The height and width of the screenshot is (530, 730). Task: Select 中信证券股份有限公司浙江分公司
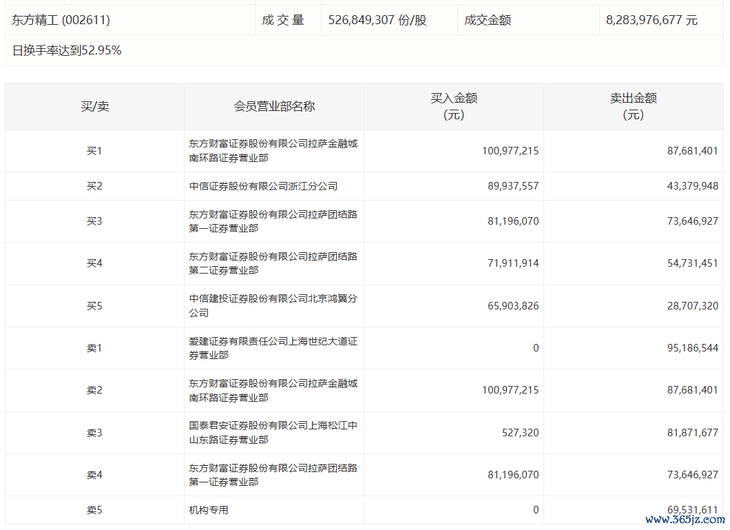(x=263, y=186)
